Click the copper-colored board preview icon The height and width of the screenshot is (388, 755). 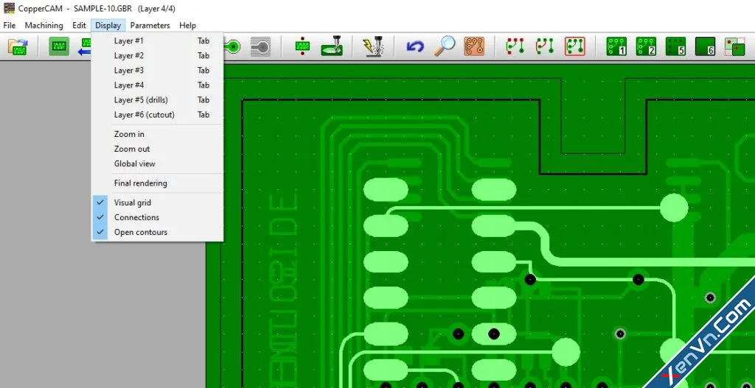474,46
